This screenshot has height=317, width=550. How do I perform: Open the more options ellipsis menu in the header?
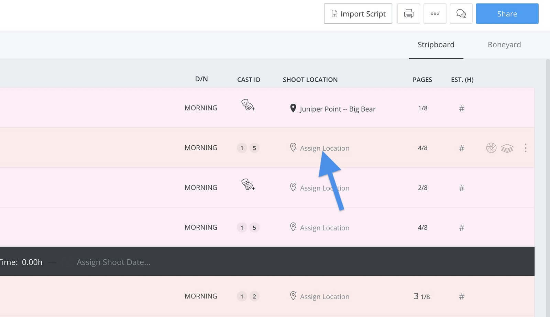pyautogui.click(x=435, y=14)
